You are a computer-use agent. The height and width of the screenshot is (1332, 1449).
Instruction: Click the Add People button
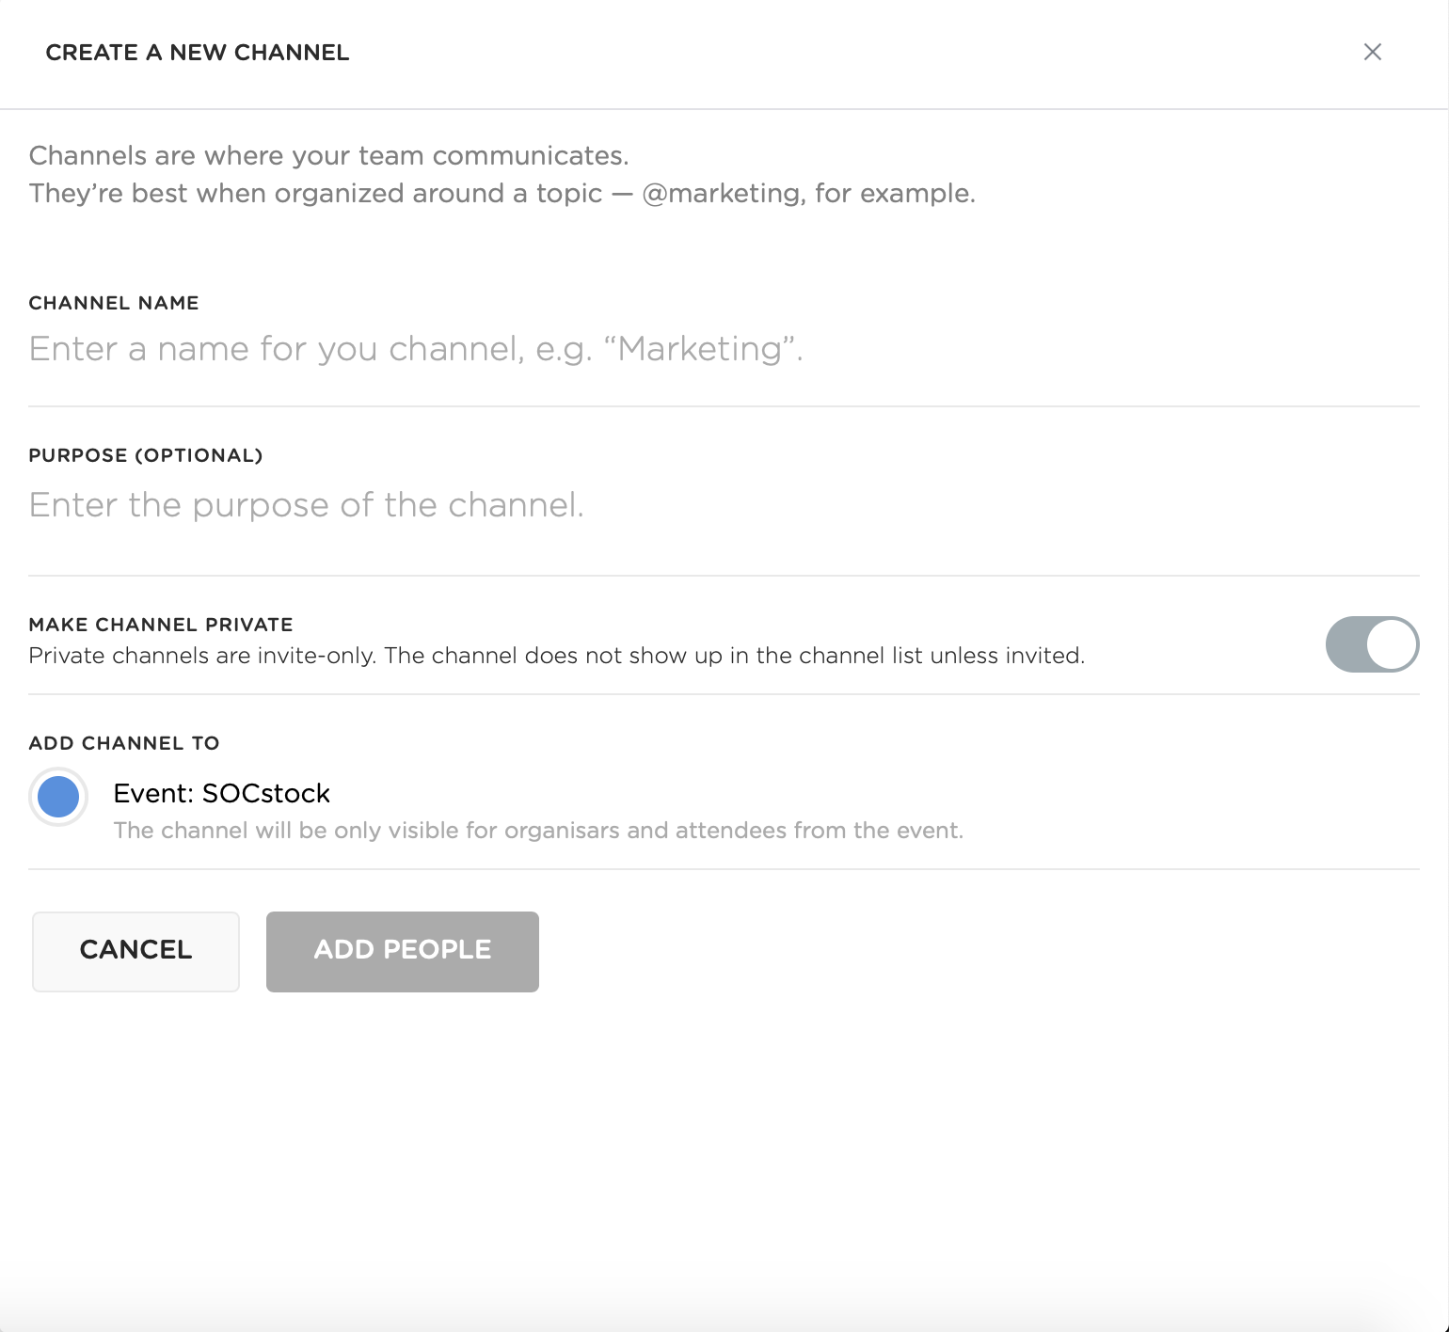point(402,951)
